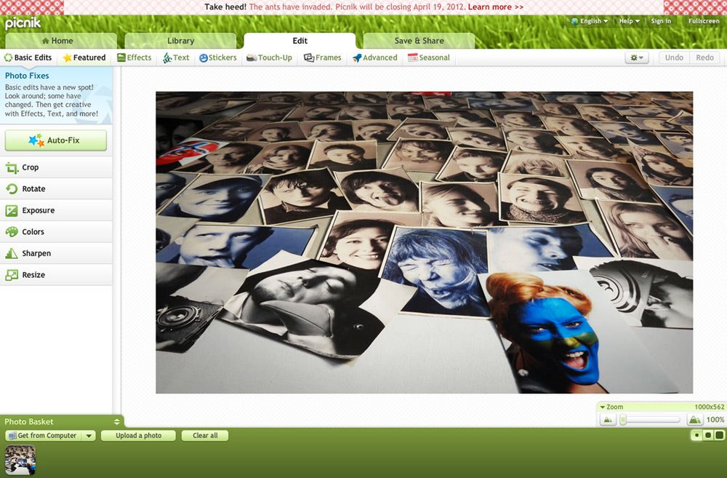Viewport: 727px width, 478px height.
Task: Open the Crop tool
Action: [56, 167]
